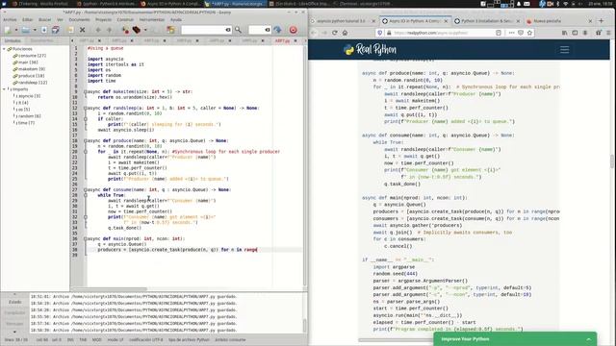Open Real Python hamburger navigation menu
Viewport: 616px width, 346px height.
(565, 49)
